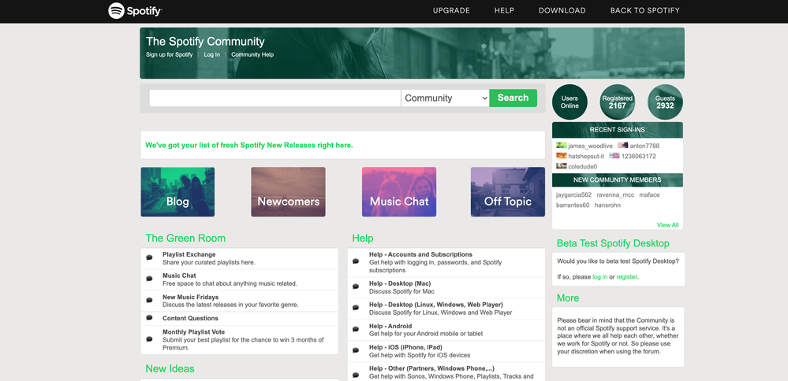Click the Guests 2932 circle
The width and height of the screenshot is (788, 381).
pyautogui.click(x=665, y=102)
